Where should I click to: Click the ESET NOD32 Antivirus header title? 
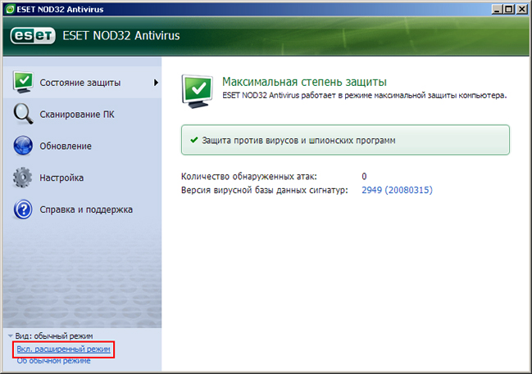coord(121,35)
